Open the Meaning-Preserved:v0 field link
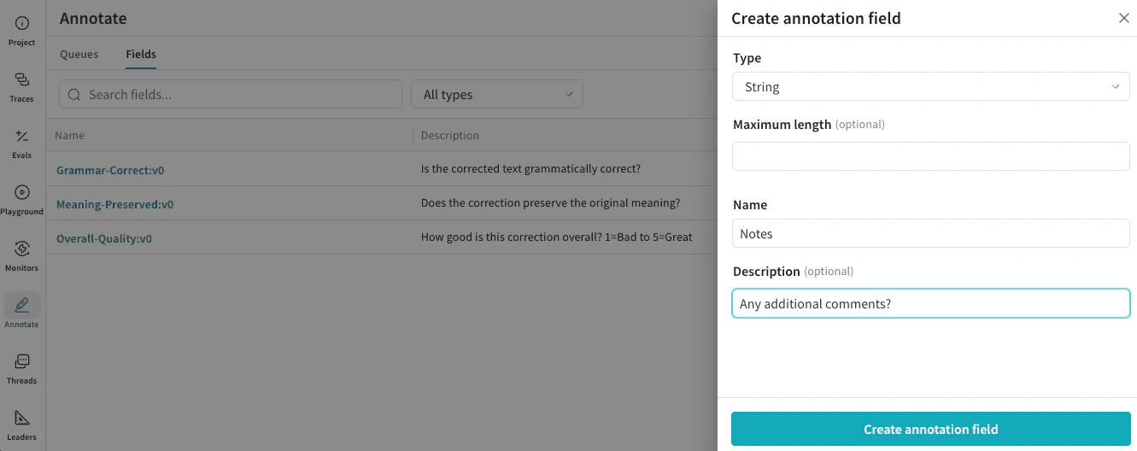This screenshot has width=1137, height=451. click(x=114, y=204)
